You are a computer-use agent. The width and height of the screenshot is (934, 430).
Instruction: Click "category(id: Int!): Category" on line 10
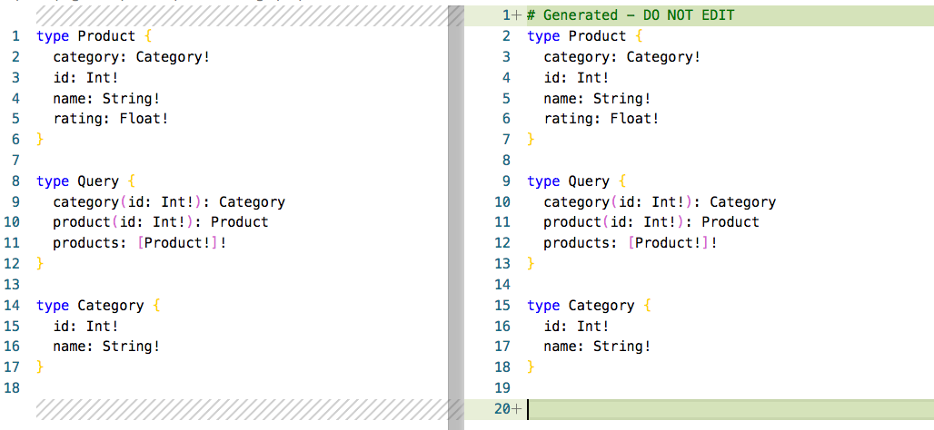tap(660, 202)
